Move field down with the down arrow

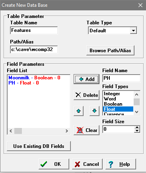[x=94, y=111]
